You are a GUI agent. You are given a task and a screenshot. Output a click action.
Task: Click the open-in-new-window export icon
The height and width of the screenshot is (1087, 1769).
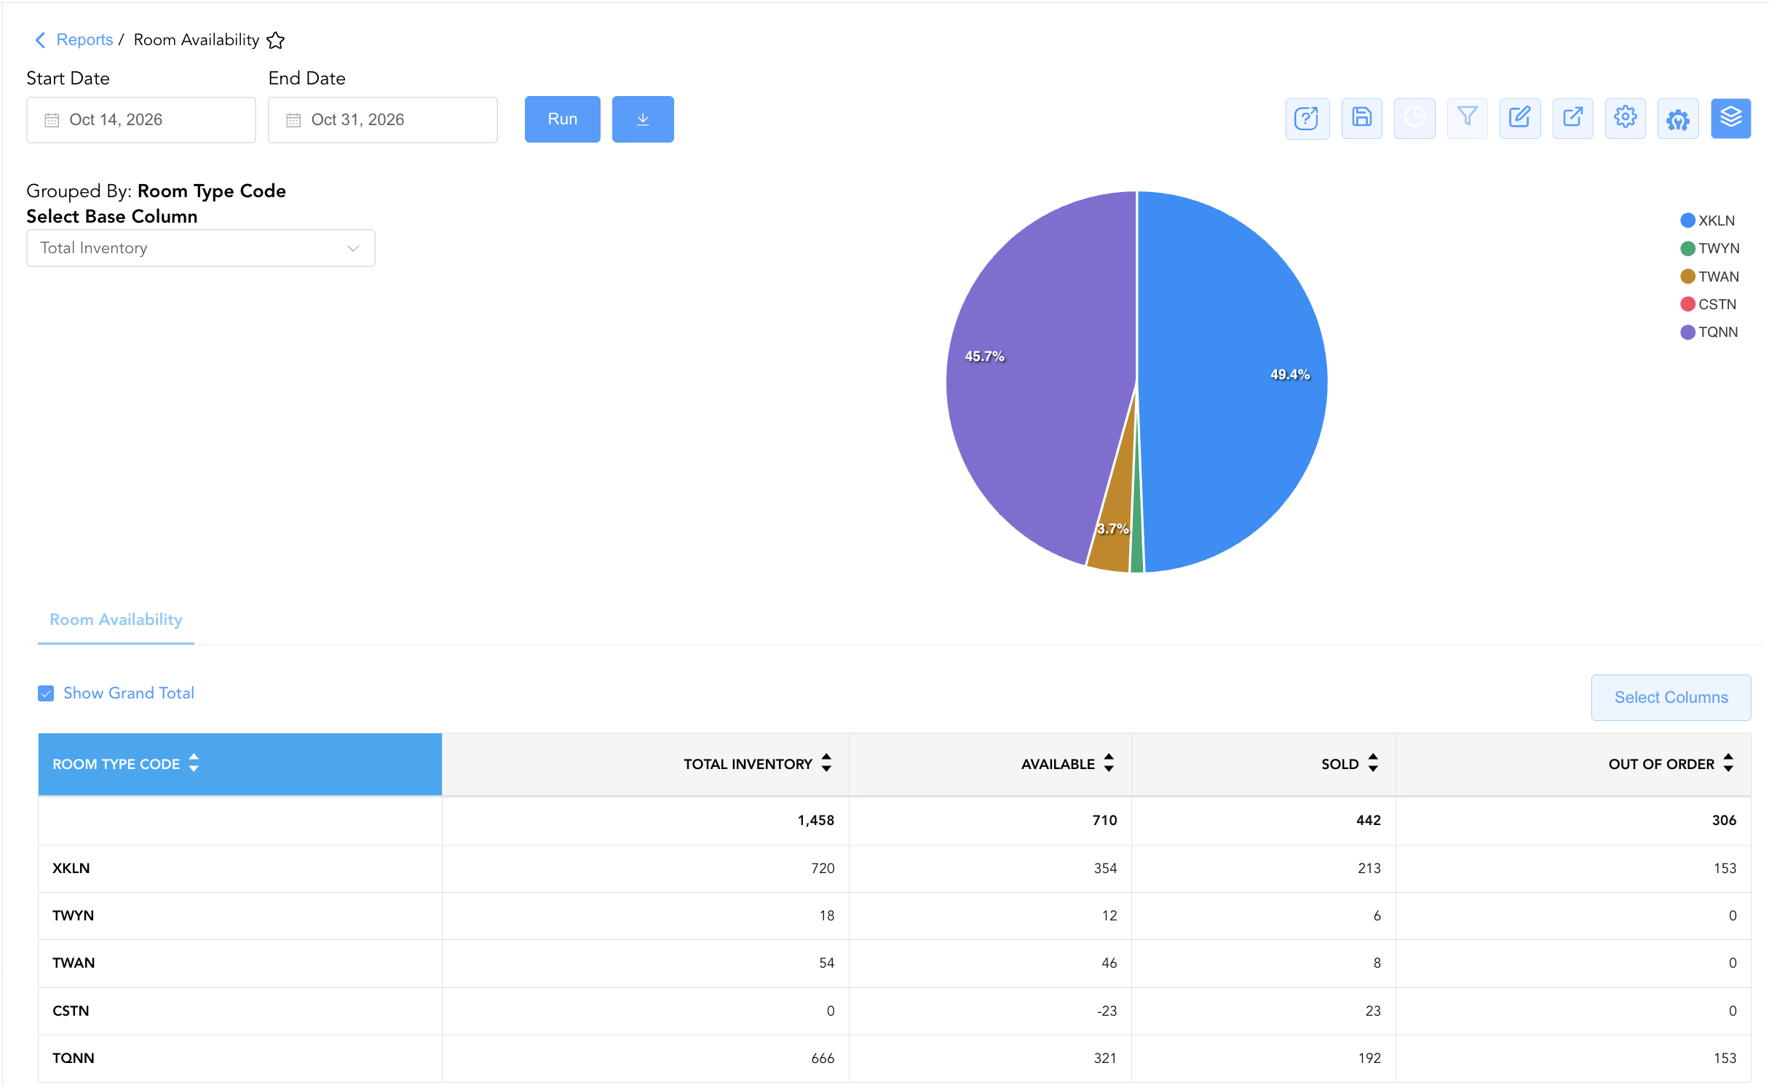(x=1572, y=119)
